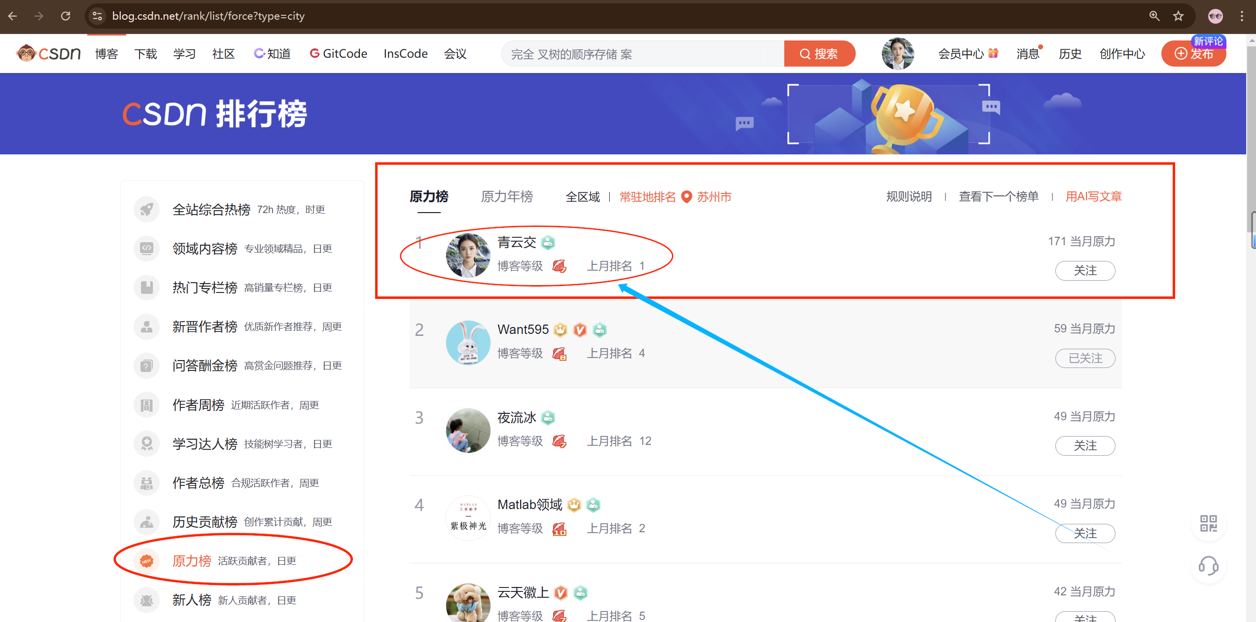This screenshot has width=1256, height=622.
Task: Open 历史 in the header
Action: click(x=1070, y=54)
